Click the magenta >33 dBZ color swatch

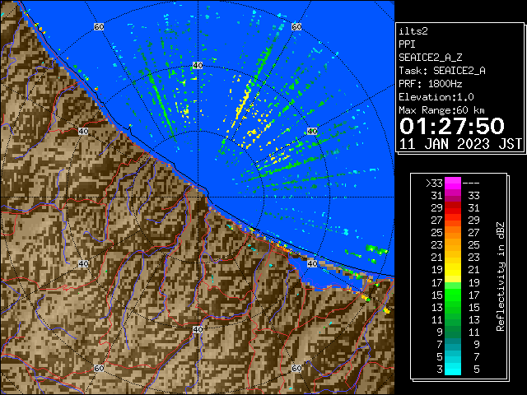click(x=453, y=183)
